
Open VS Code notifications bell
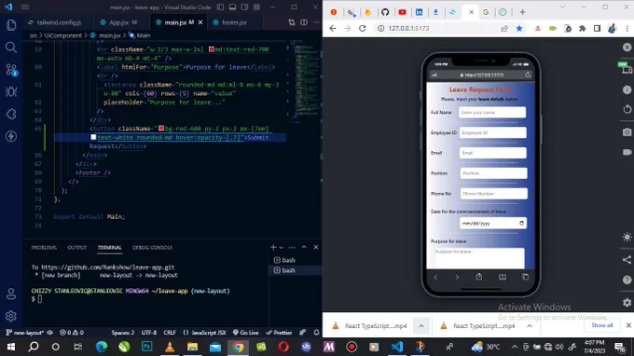click(x=316, y=333)
